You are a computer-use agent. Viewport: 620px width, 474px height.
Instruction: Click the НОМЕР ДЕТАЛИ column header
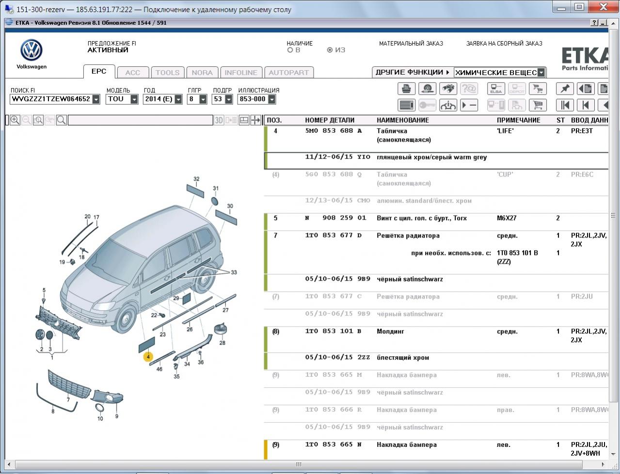coord(330,120)
